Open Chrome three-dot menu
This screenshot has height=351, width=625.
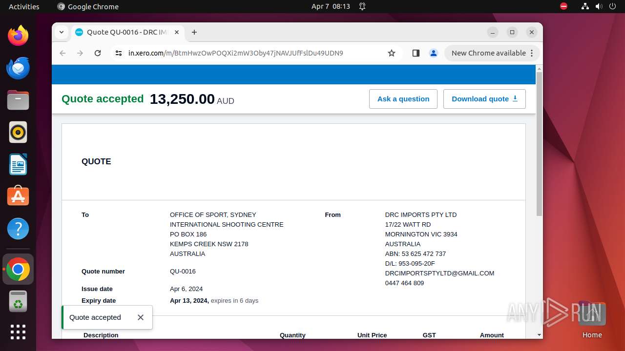click(x=532, y=53)
